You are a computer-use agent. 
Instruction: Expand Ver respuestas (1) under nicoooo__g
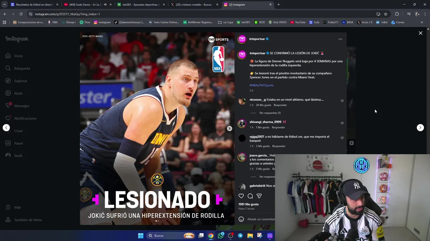tap(270, 113)
